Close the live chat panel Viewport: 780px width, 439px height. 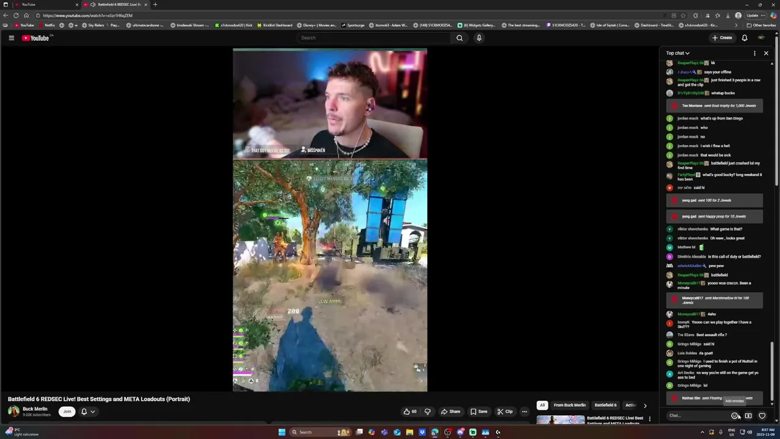[x=766, y=53]
